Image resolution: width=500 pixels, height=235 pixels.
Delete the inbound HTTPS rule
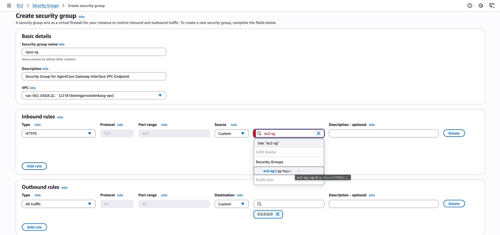pos(454,133)
